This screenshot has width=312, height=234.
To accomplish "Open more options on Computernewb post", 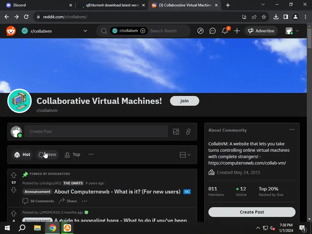I will (x=85, y=201).
